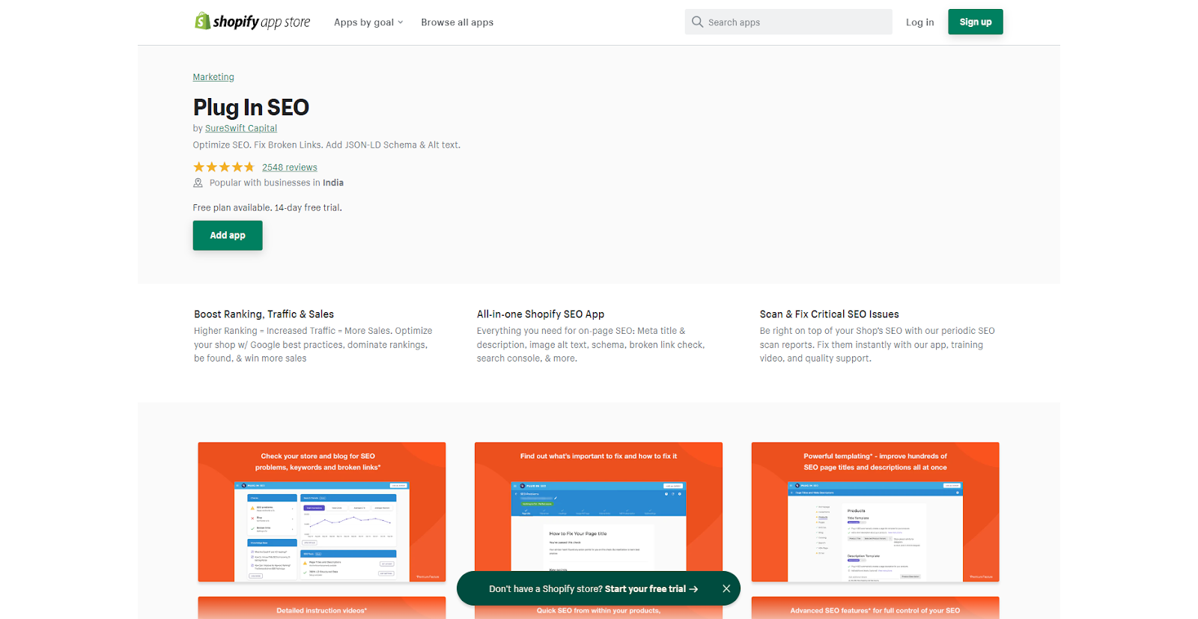
Task: Open the SureSwift Capital developer link
Action: [241, 128]
